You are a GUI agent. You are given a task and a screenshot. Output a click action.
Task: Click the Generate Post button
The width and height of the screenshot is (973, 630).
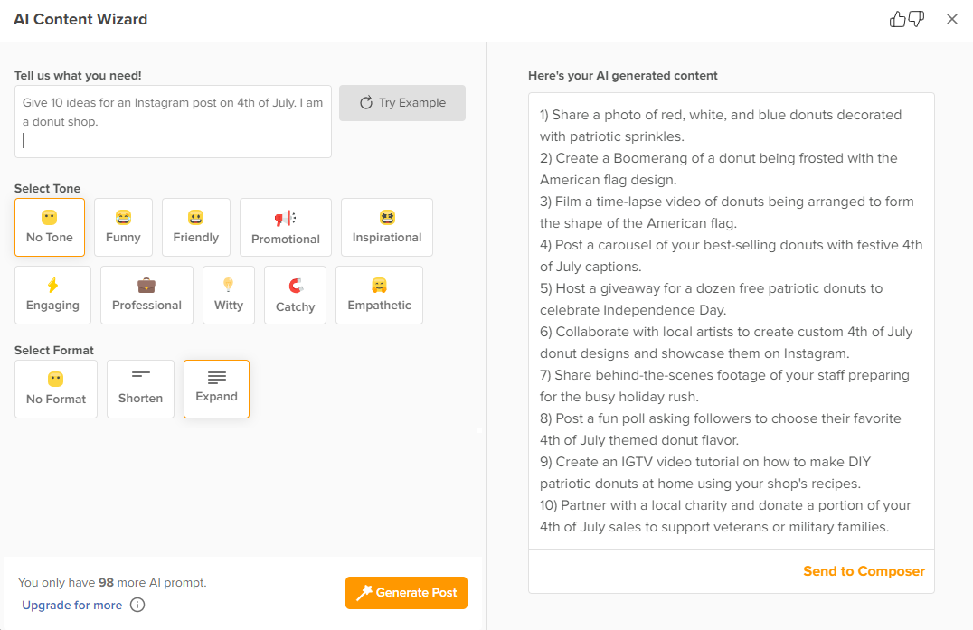[x=406, y=593]
